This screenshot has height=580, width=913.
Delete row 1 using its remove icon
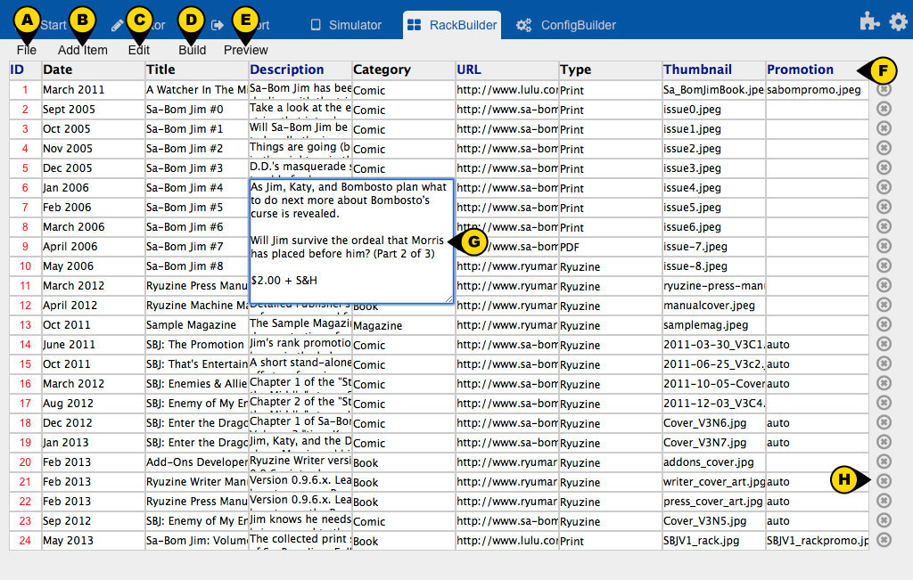tap(884, 89)
